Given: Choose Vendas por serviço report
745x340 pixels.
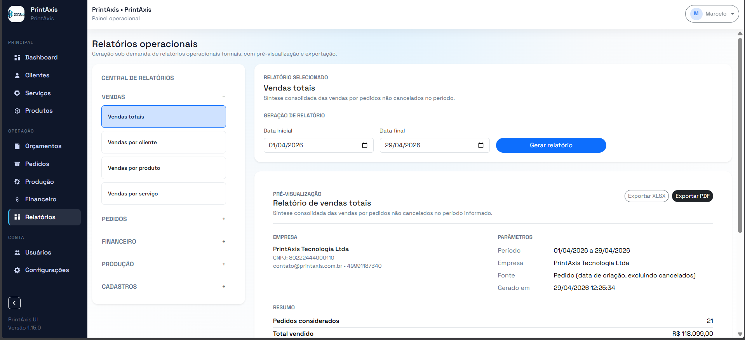Looking at the screenshot, I should (164, 194).
